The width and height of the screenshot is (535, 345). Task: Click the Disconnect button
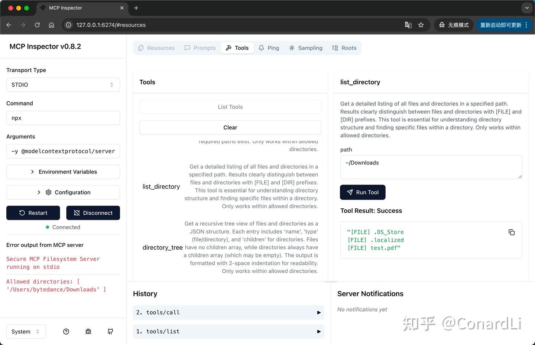pos(93,213)
